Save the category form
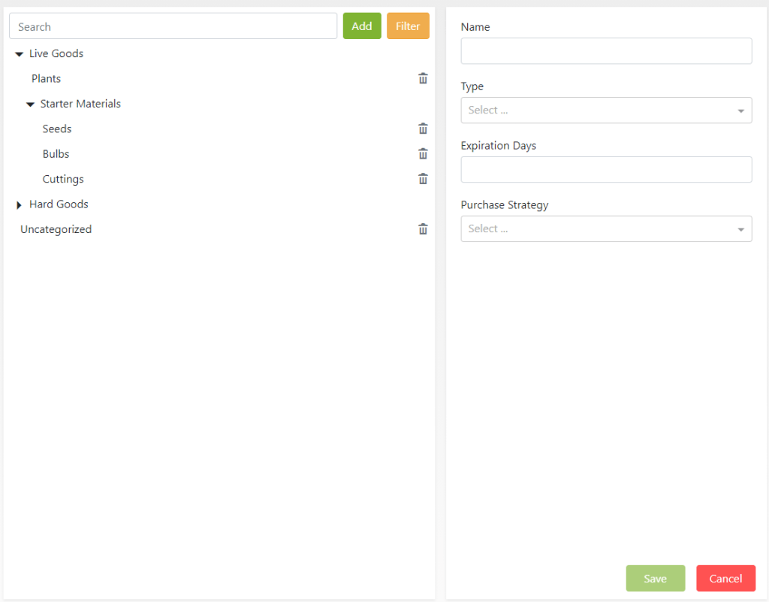This screenshot has height=602, width=769. (x=655, y=579)
